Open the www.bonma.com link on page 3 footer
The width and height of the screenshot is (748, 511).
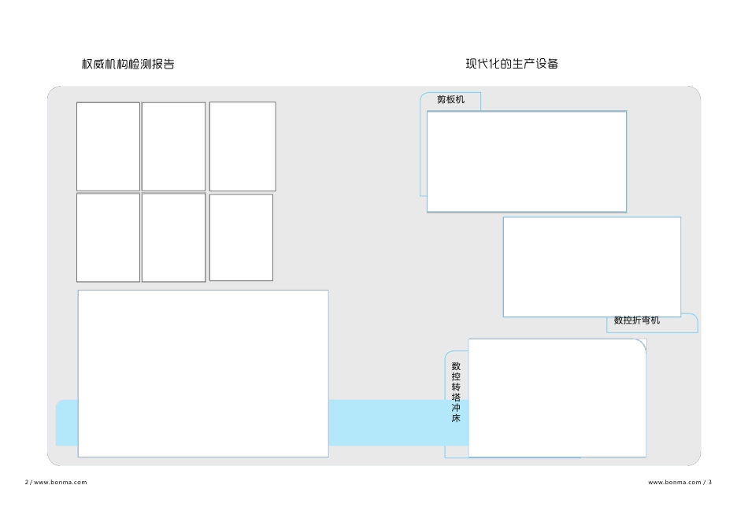point(675,483)
